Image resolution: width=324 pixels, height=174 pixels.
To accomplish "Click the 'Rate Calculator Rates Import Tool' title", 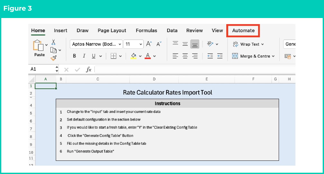I will pyautogui.click(x=167, y=92).
